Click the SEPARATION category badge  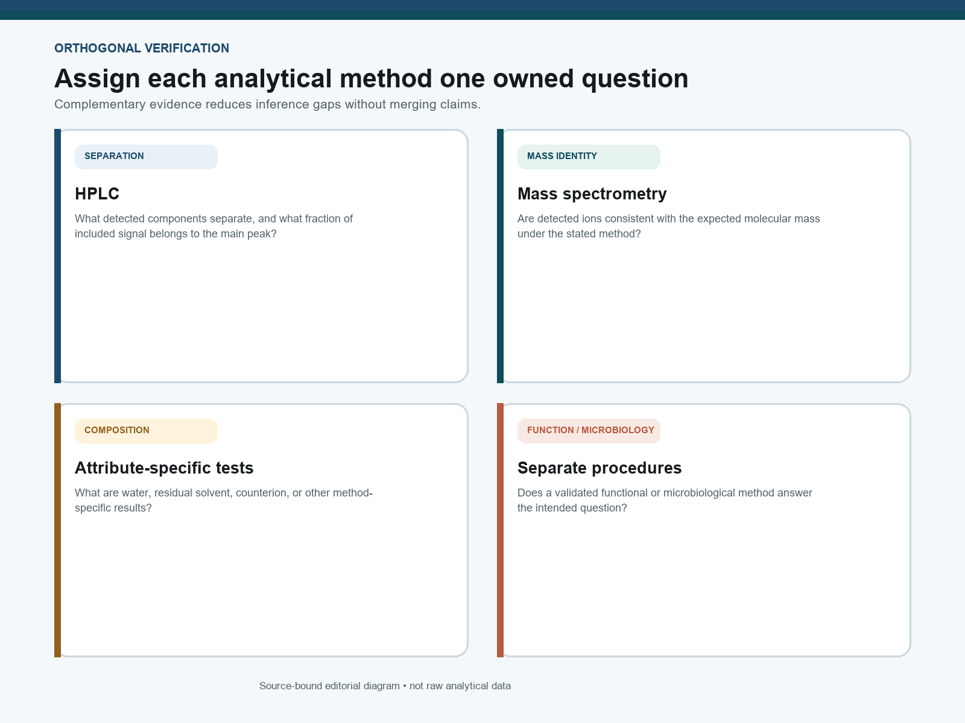(x=146, y=157)
